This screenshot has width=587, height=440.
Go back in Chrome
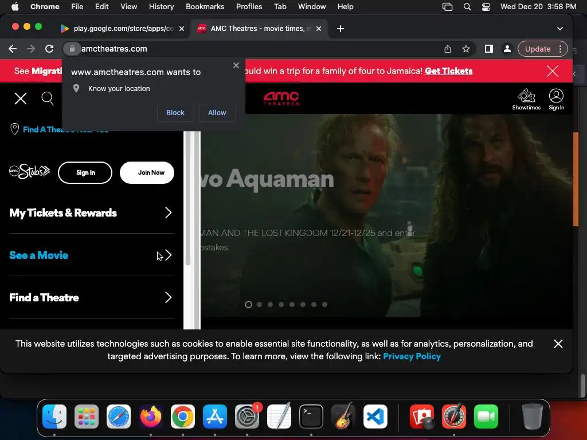(x=13, y=49)
